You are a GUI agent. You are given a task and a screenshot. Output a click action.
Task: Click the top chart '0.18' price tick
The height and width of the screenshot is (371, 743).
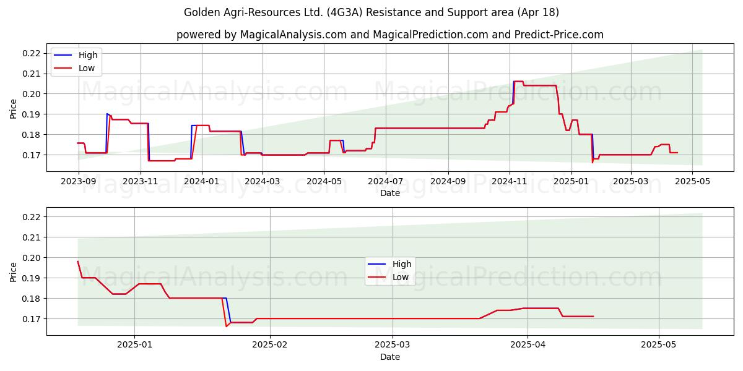coord(31,135)
